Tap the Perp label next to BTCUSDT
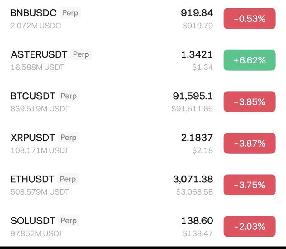Screen dimensions: 286x249 coord(69,96)
